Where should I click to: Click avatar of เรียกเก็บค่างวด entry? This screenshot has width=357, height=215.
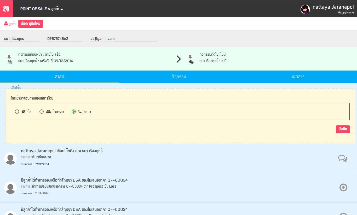[x=10, y=159]
